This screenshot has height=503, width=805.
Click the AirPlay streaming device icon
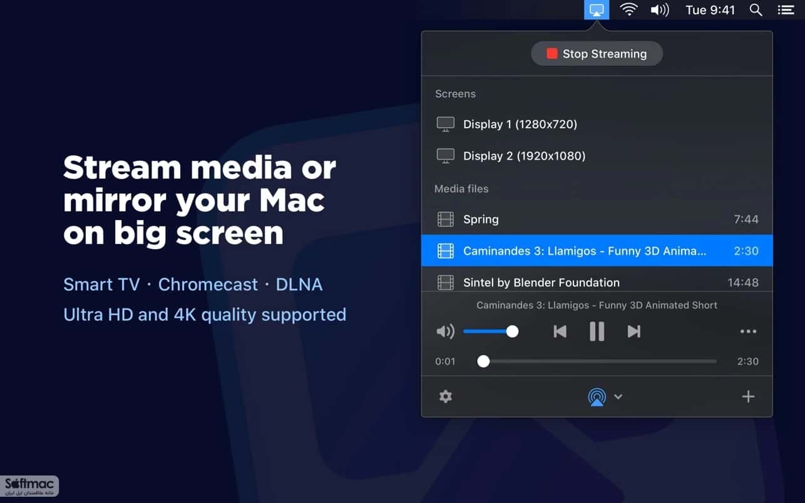tap(597, 397)
